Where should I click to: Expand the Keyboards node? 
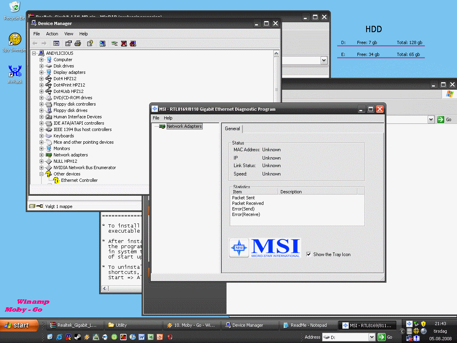41,136
